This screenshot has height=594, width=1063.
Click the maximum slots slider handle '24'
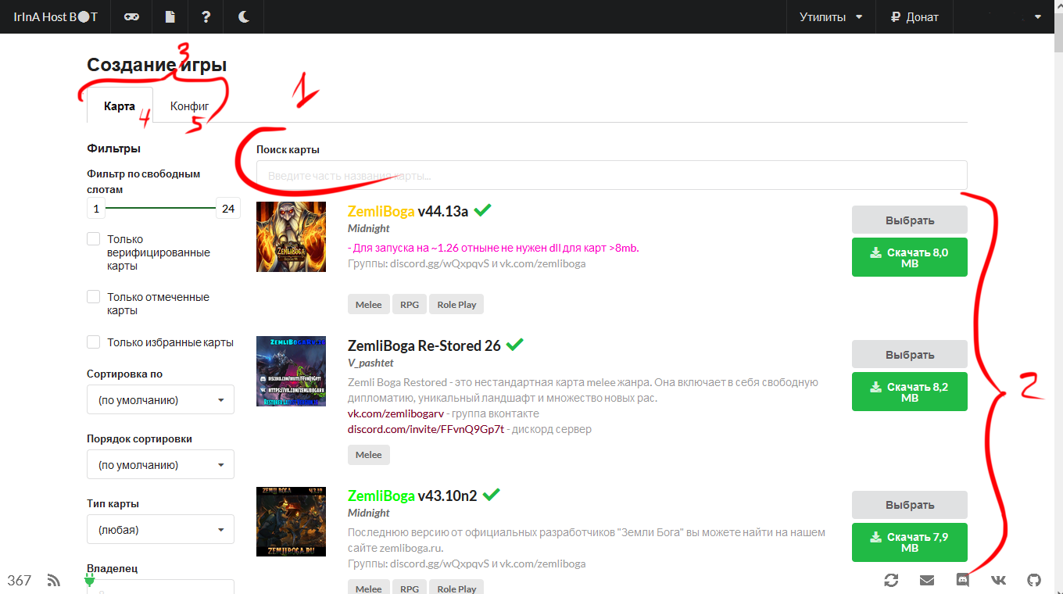(228, 209)
